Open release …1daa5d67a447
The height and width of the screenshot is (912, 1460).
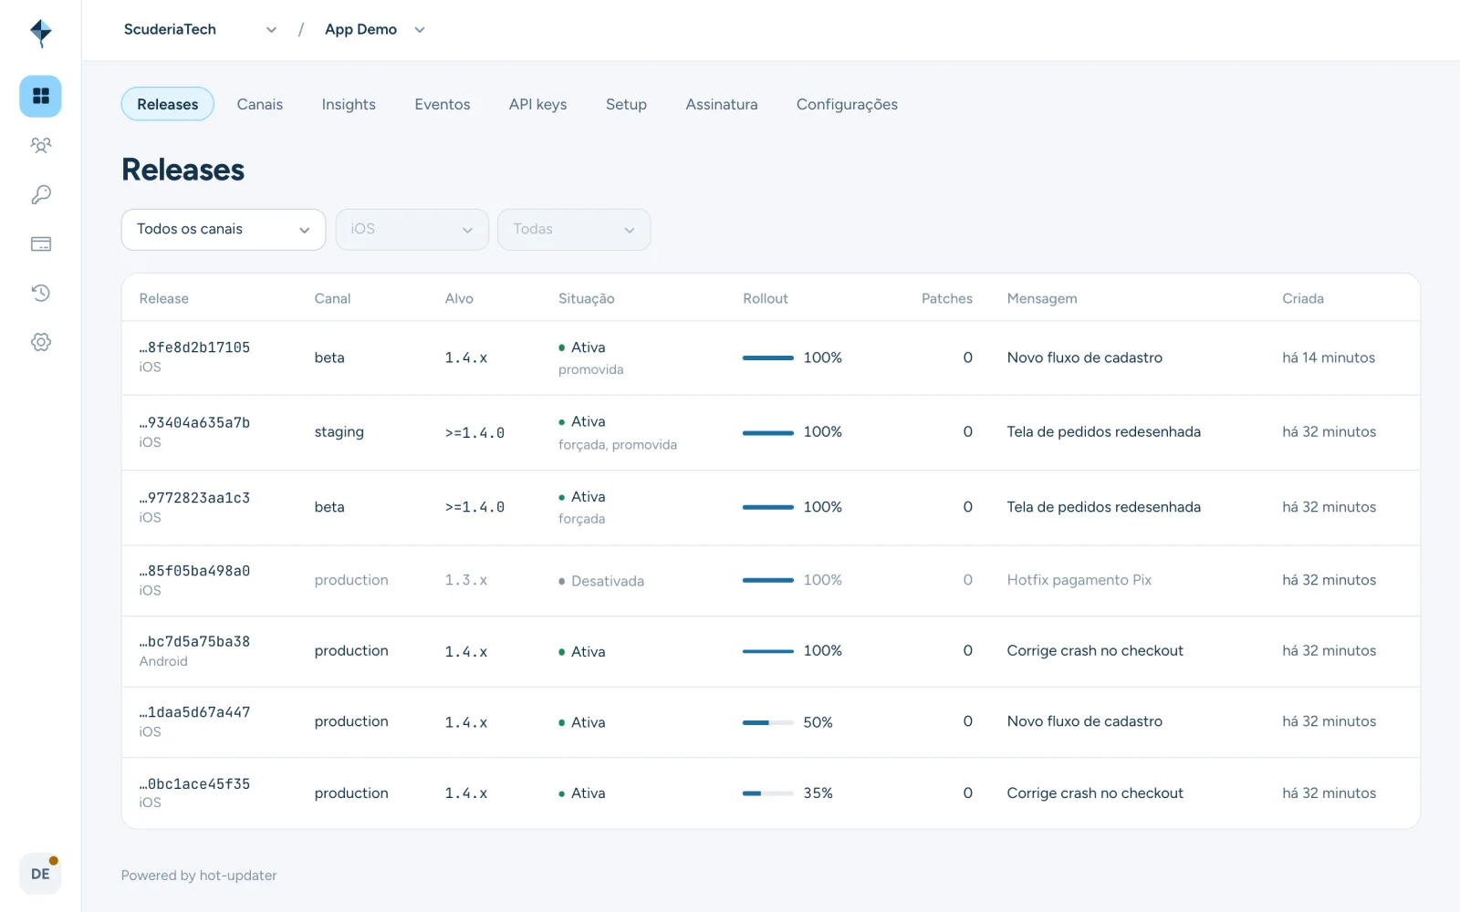(194, 712)
